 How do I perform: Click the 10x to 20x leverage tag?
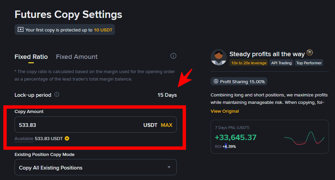pyautogui.click(x=248, y=63)
